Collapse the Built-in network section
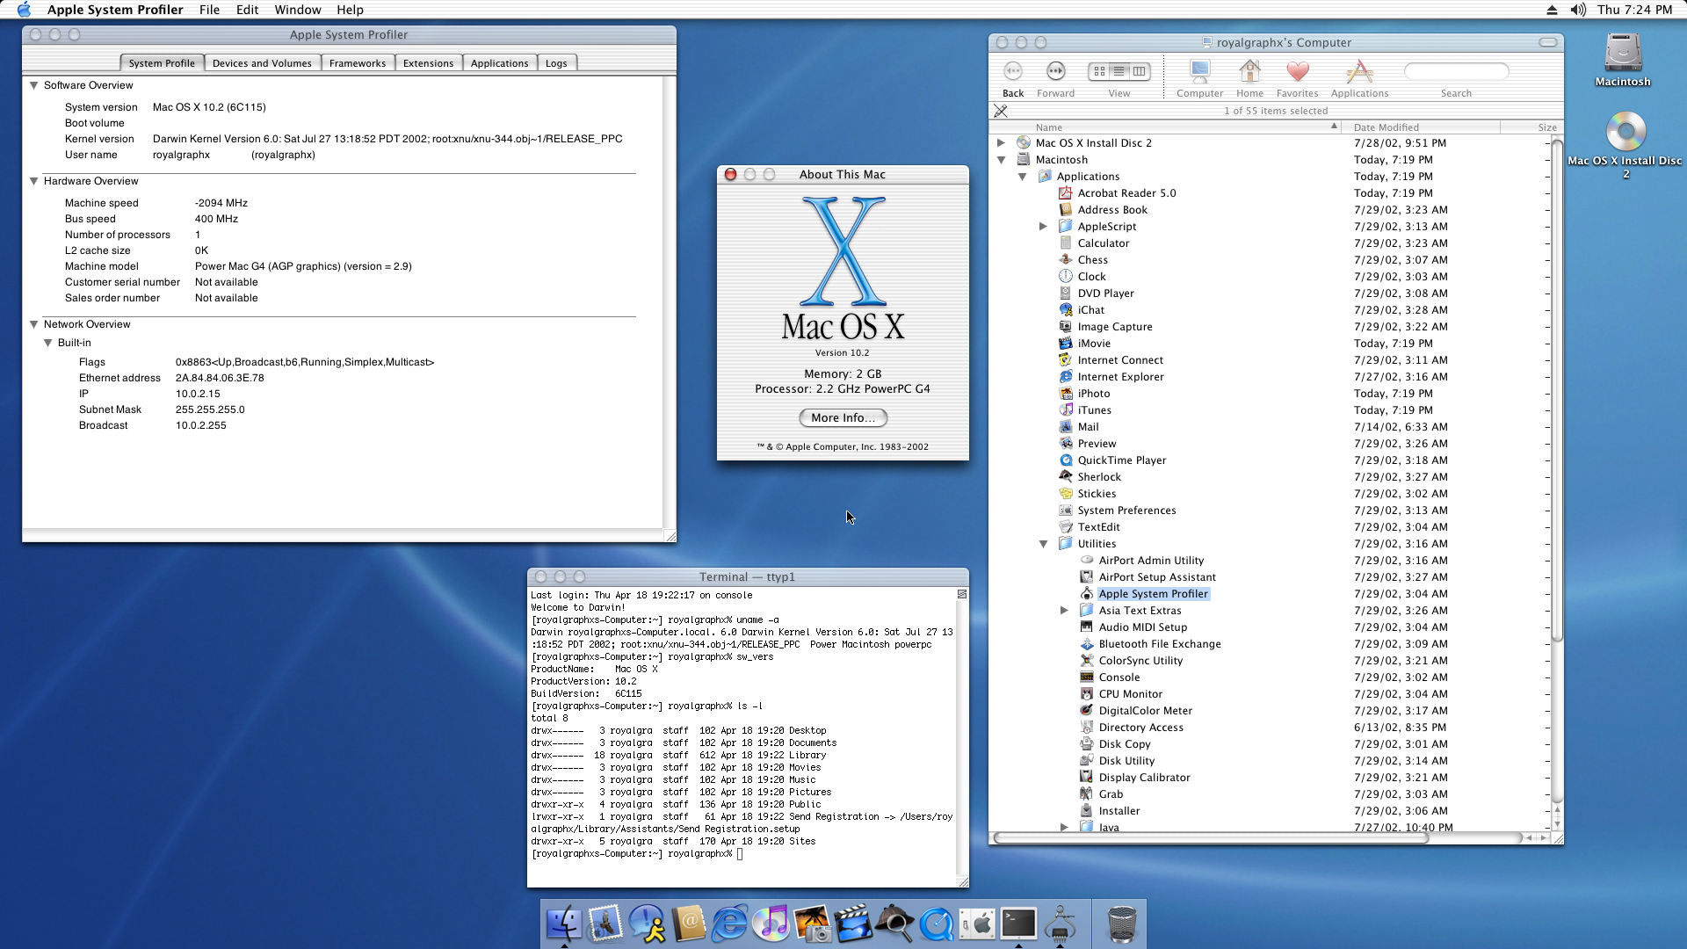This screenshot has height=949, width=1687. point(47,343)
